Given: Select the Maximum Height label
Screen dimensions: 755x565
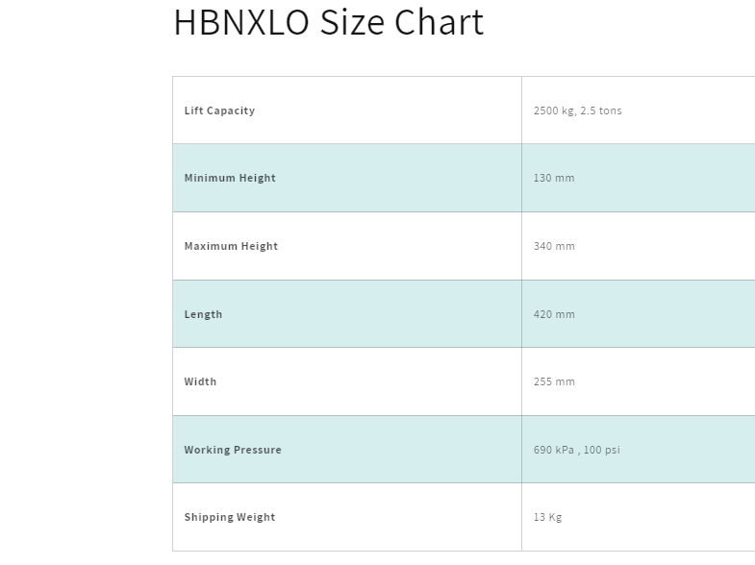Looking at the screenshot, I should [x=231, y=246].
